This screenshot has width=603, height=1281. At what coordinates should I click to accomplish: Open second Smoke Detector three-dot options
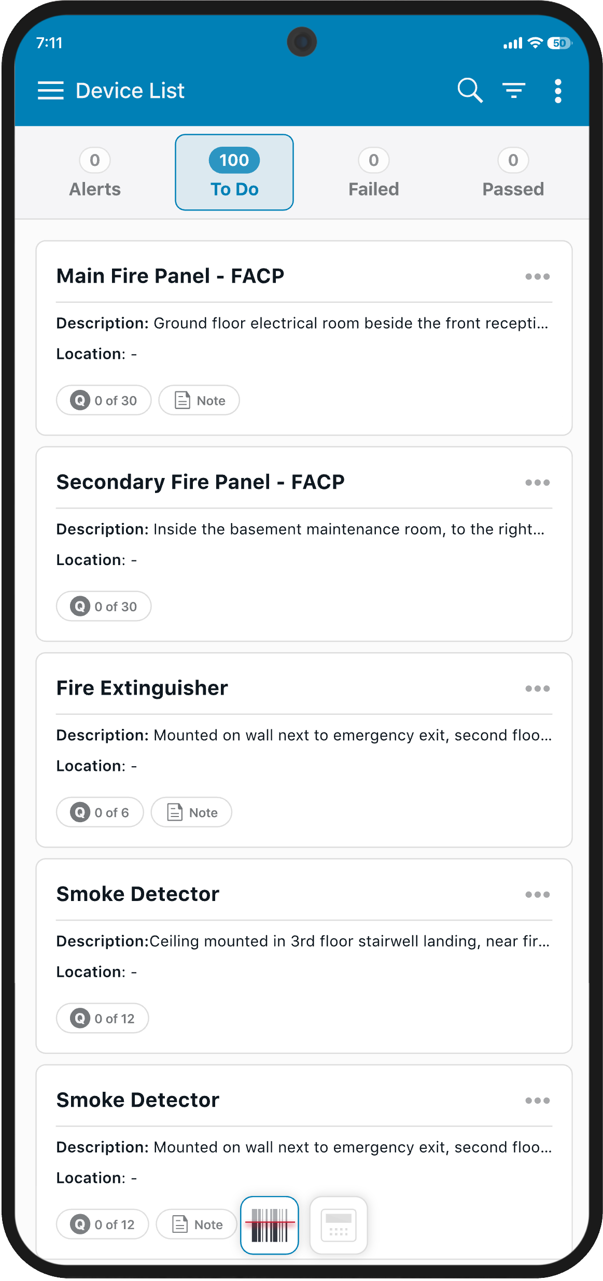pyautogui.click(x=537, y=1100)
